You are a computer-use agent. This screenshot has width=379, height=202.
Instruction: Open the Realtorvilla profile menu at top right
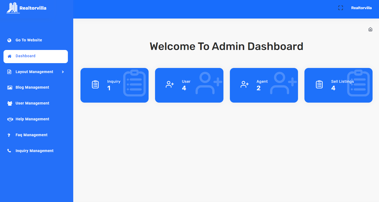(x=361, y=8)
